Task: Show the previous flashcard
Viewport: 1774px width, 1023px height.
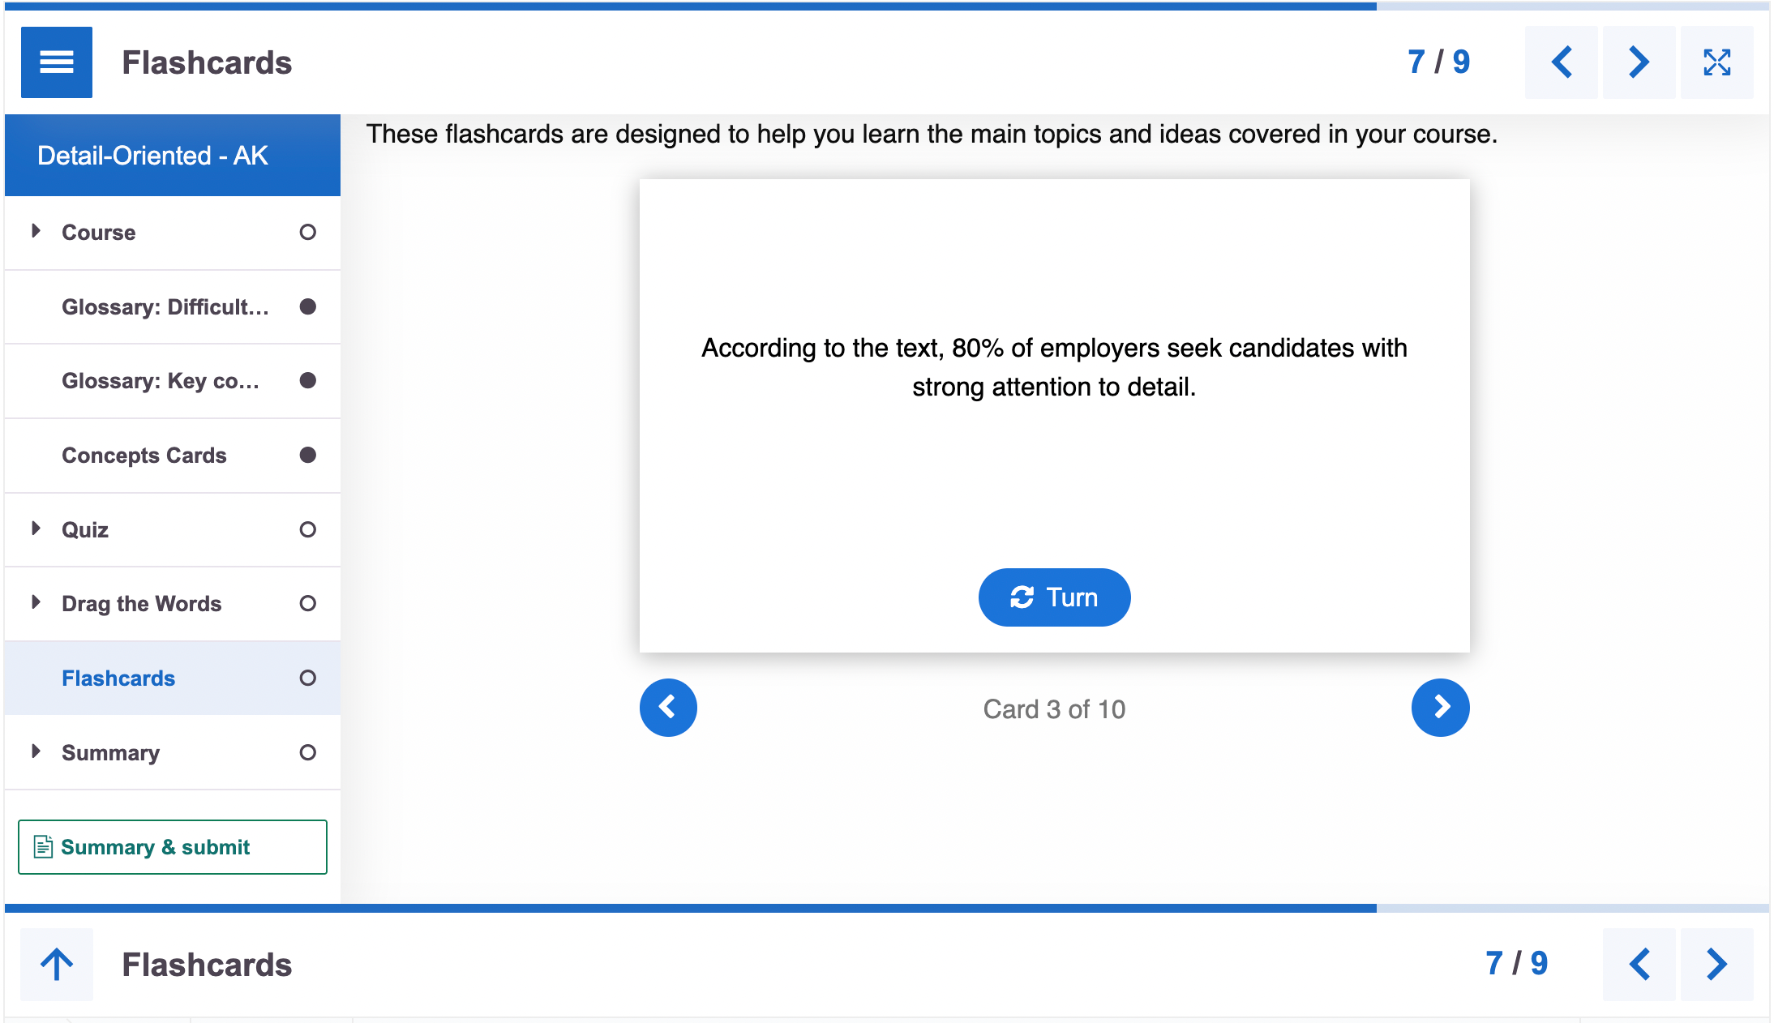Action: (668, 707)
